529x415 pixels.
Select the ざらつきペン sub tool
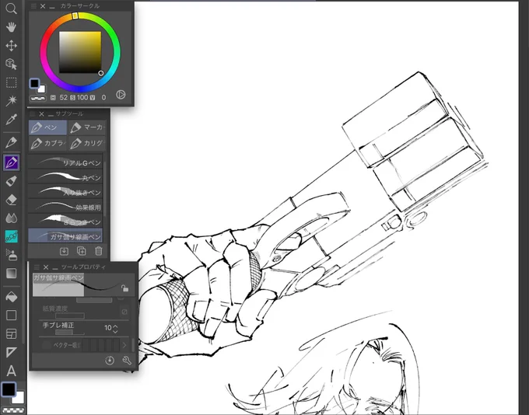[x=65, y=221]
